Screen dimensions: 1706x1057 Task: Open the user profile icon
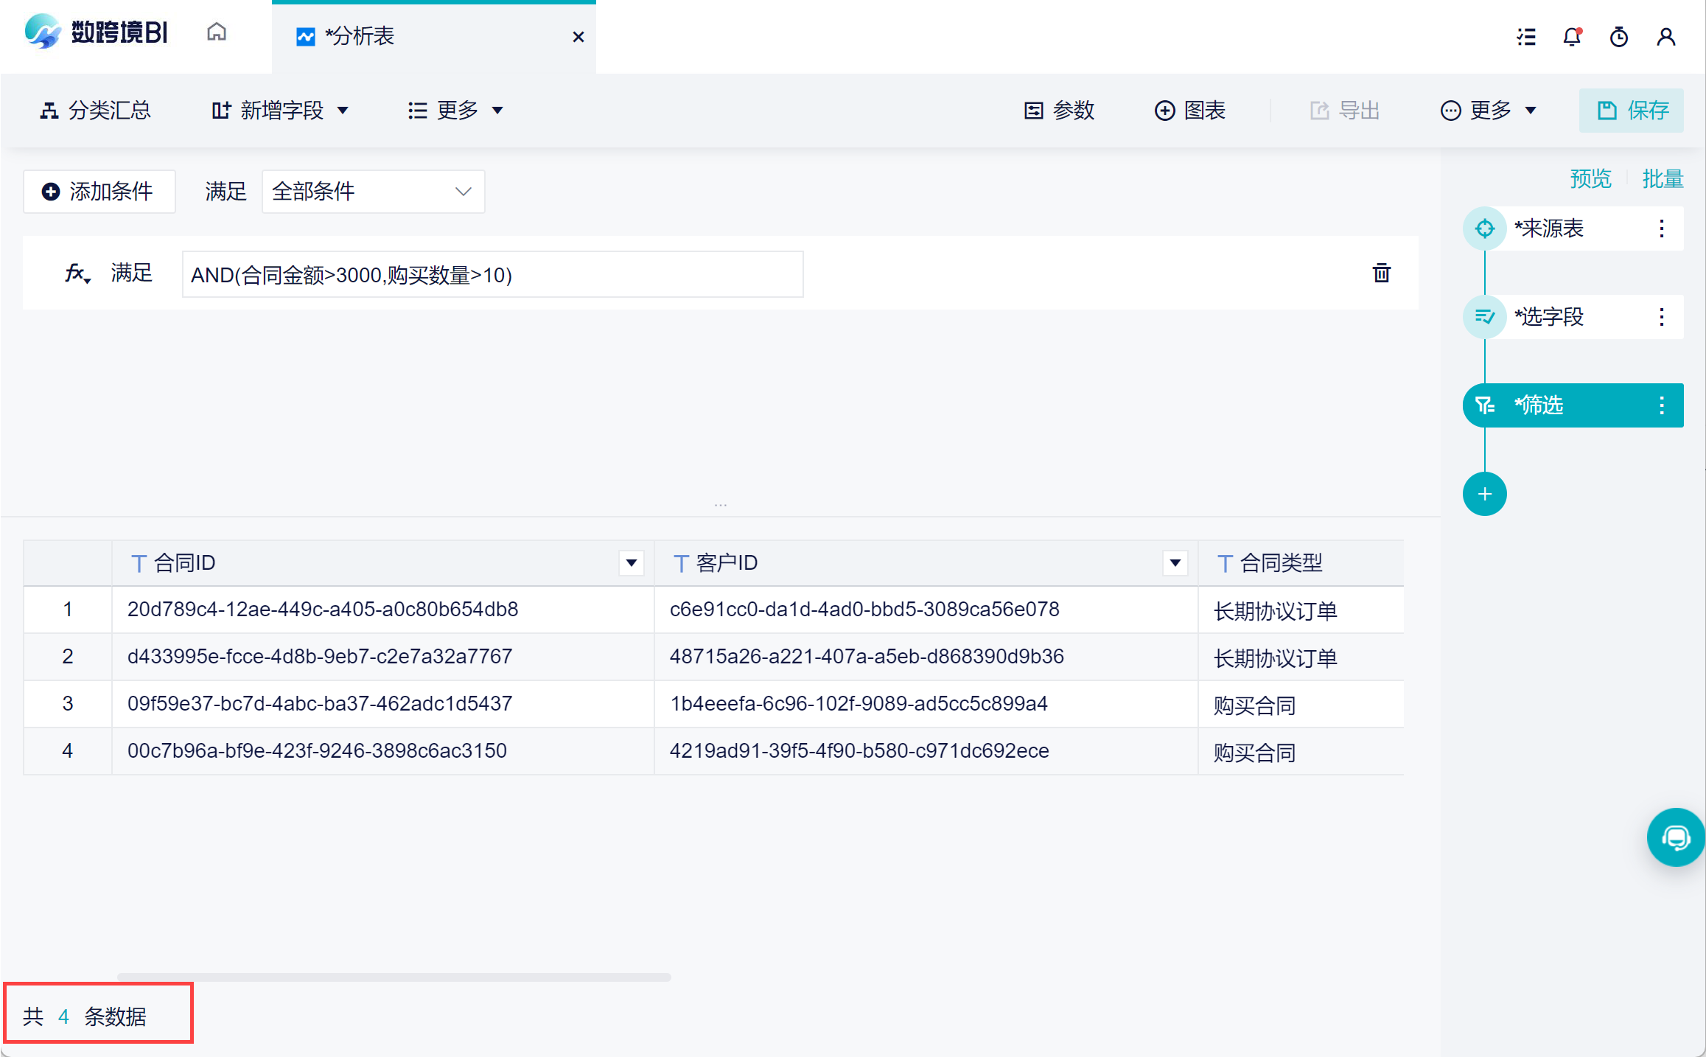(1665, 37)
